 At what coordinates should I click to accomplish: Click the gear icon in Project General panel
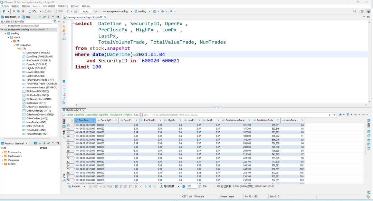(35, 143)
